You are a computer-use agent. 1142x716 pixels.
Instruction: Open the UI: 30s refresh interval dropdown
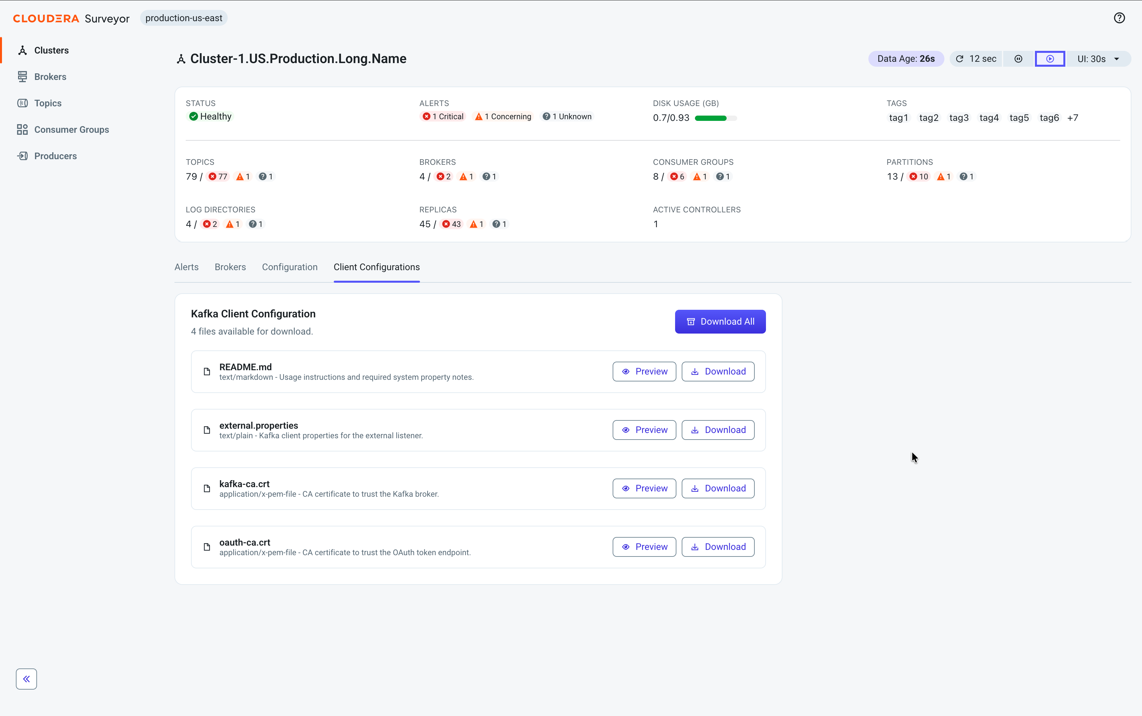1098,59
